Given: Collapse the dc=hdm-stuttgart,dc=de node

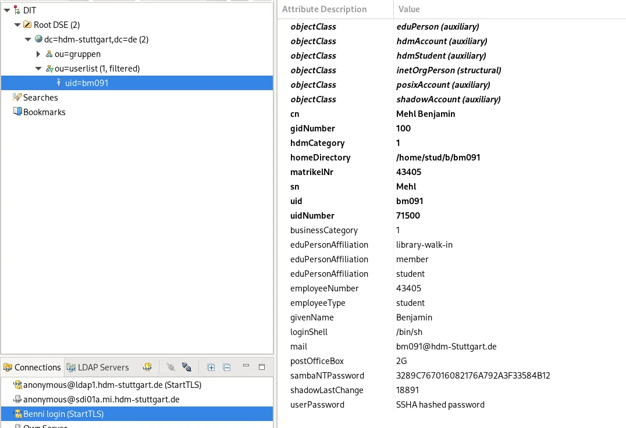Looking at the screenshot, I should pos(27,39).
